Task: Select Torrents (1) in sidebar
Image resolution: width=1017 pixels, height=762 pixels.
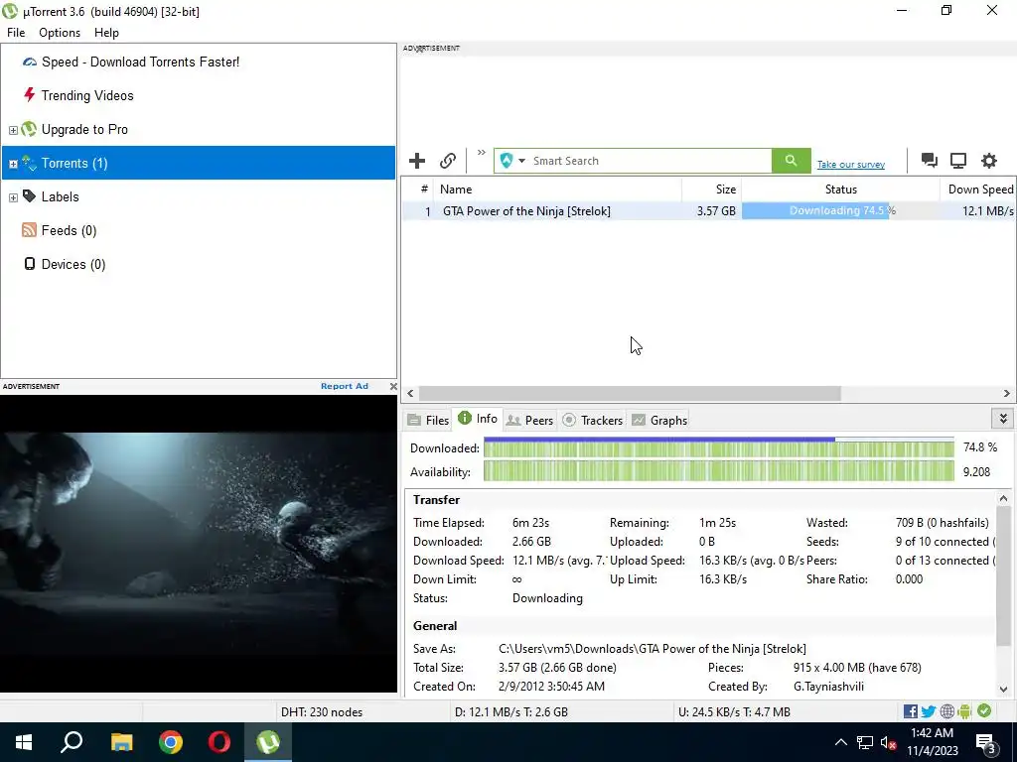Action: point(199,163)
